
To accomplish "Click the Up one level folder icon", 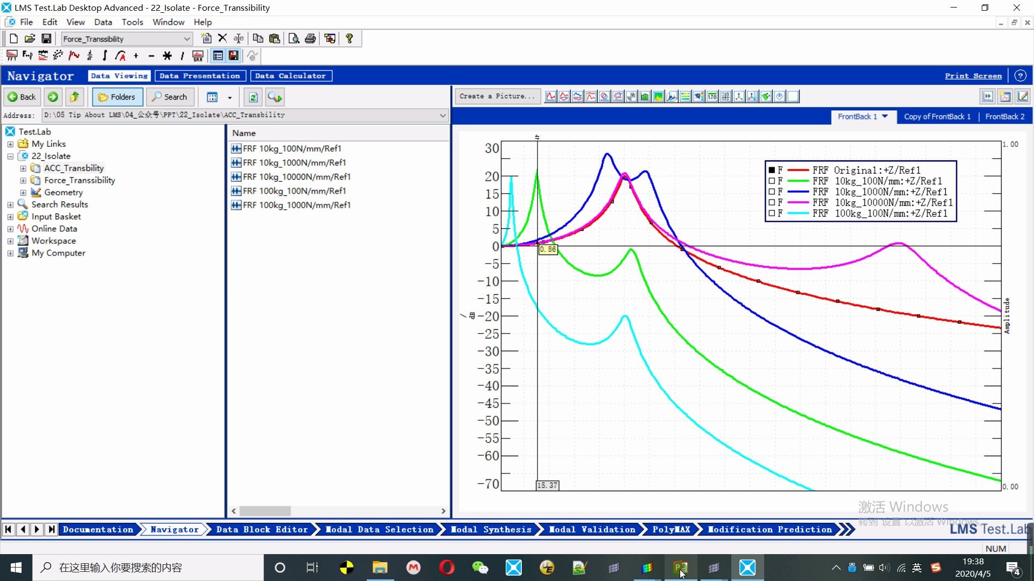I will [x=74, y=97].
